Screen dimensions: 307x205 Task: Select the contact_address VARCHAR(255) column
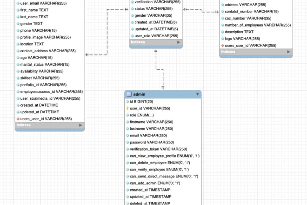48,51
